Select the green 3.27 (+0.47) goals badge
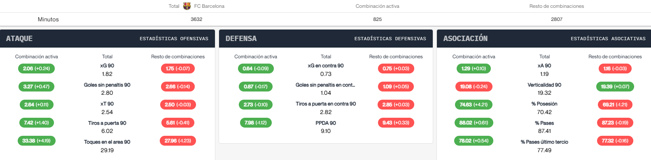Screen dimensions: 651x160 click(x=36, y=87)
